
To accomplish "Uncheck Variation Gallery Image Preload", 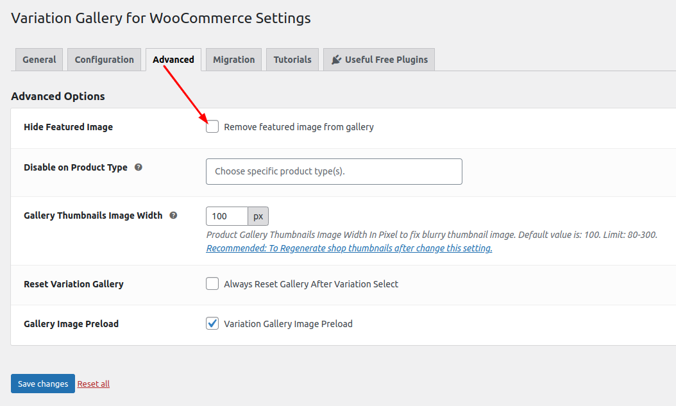I will pos(212,323).
